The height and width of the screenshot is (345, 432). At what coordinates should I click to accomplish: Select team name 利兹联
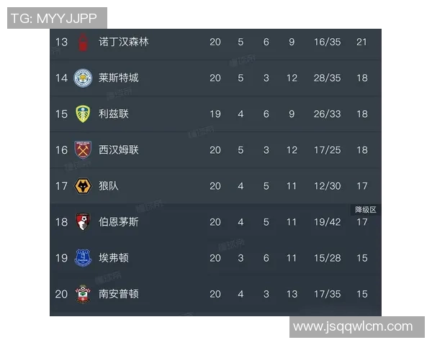pos(114,114)
